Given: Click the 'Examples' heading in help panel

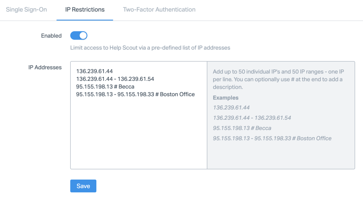Looking at the screenshot, I should 226,98.
